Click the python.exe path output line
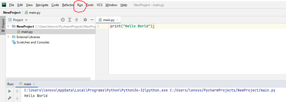The image size is (286, 102). click(x=150, y=90)
